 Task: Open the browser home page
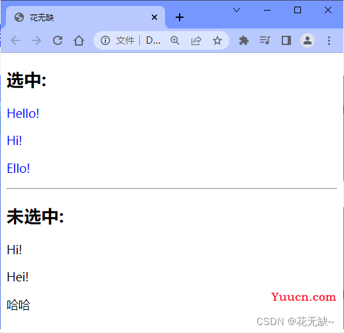[x=79, y=40]
